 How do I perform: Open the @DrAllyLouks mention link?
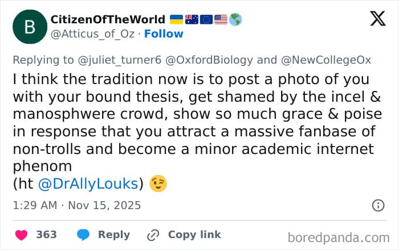[x=88, y=184]
